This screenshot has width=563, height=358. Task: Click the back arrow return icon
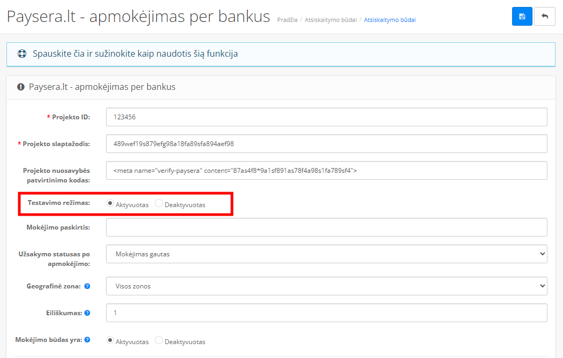tap(545, 17)
